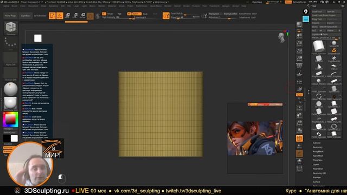Expand the ArrayMesh subpalette
The image size is (347, 195).
318,152
